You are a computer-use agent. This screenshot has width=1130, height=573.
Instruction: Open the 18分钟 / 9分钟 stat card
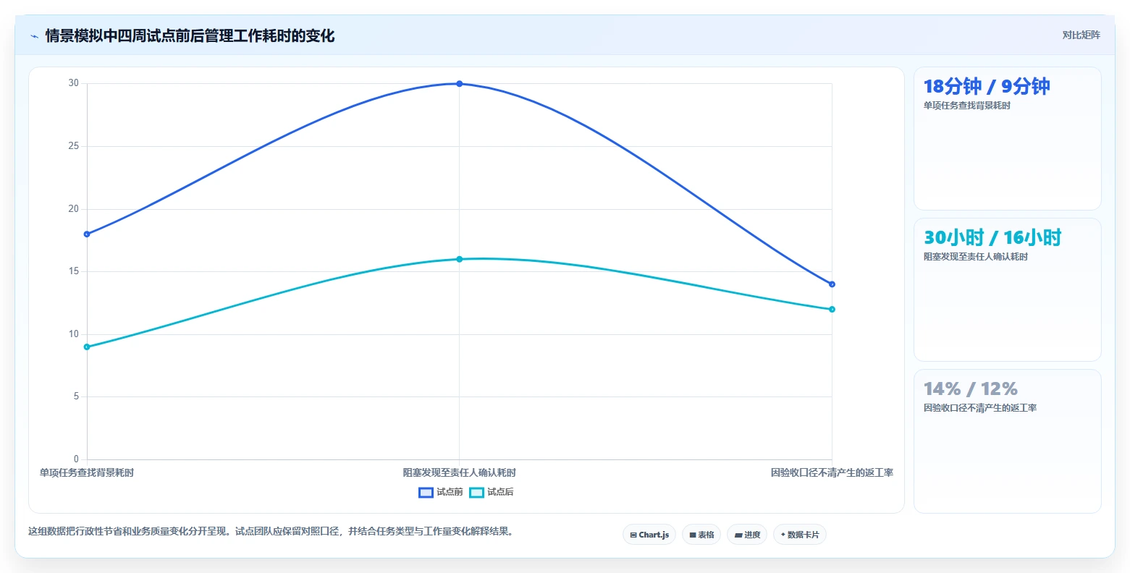click(1007, 139)
